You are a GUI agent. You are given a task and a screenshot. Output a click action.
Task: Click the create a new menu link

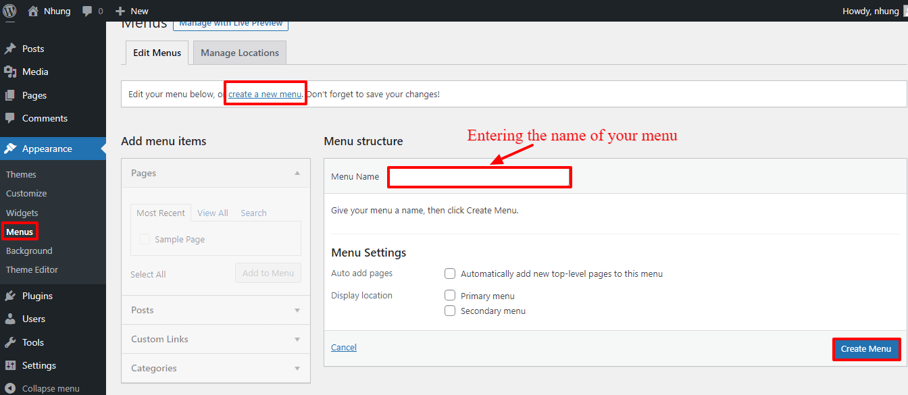pyautogui.click(x=264, y=93)
